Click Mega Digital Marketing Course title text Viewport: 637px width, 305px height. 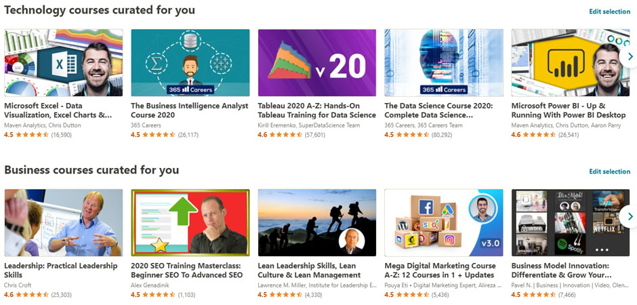click(440, 270)
